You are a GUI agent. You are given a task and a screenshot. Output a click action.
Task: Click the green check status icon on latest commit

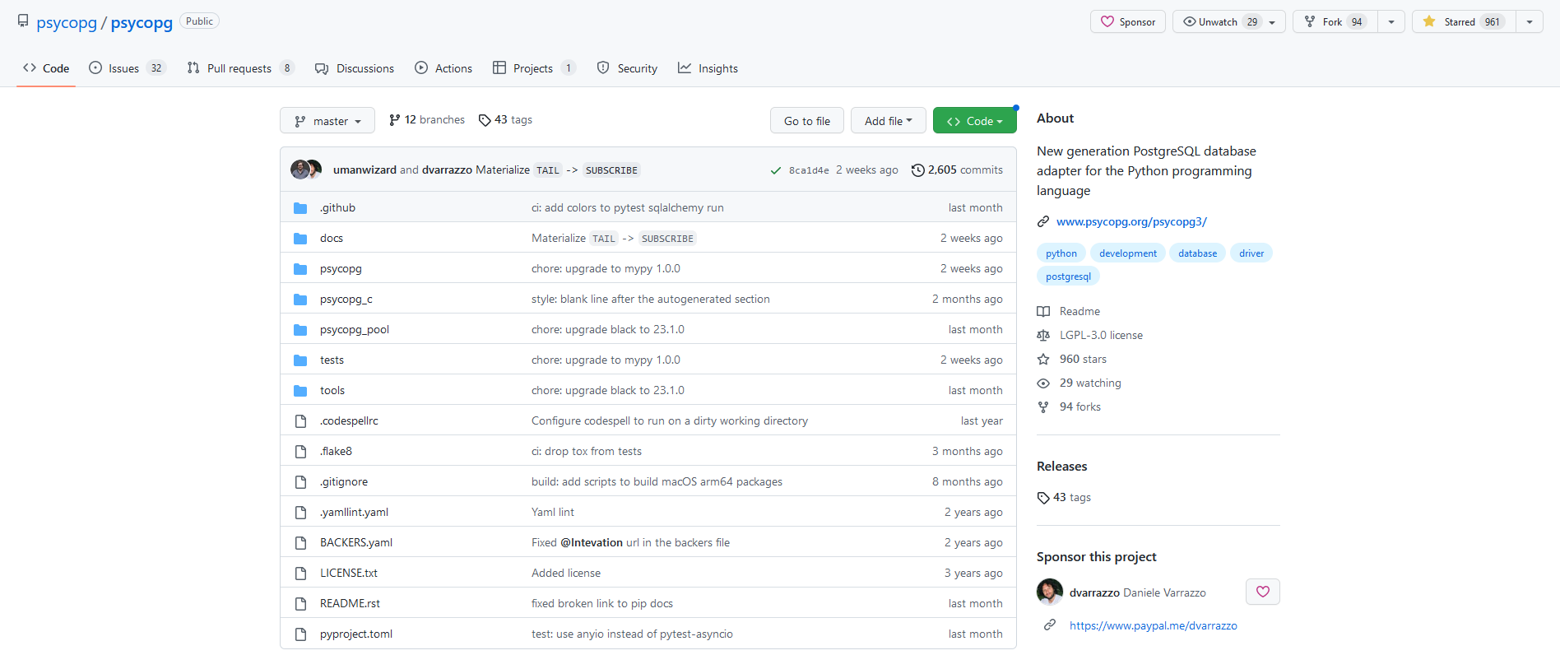click(x=775, y=170)
